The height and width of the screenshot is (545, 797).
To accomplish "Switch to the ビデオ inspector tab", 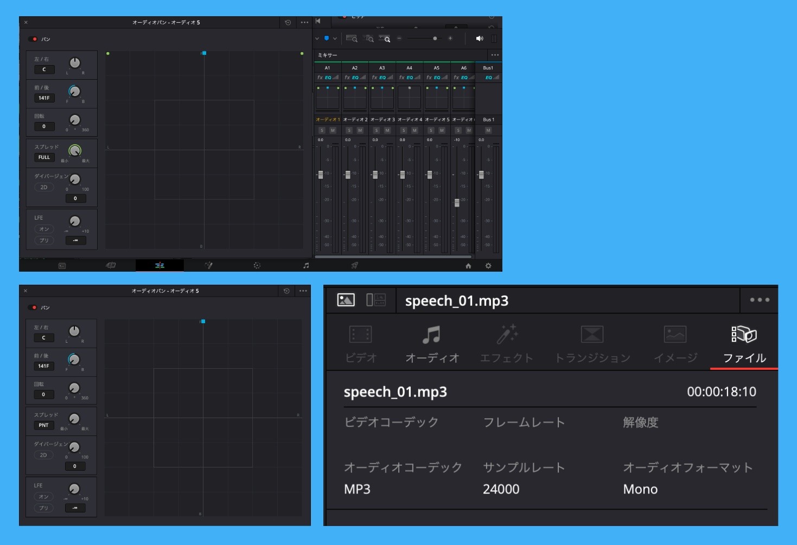I will (361, 344).
